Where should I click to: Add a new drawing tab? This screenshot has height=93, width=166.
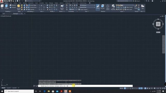[25, 14]
